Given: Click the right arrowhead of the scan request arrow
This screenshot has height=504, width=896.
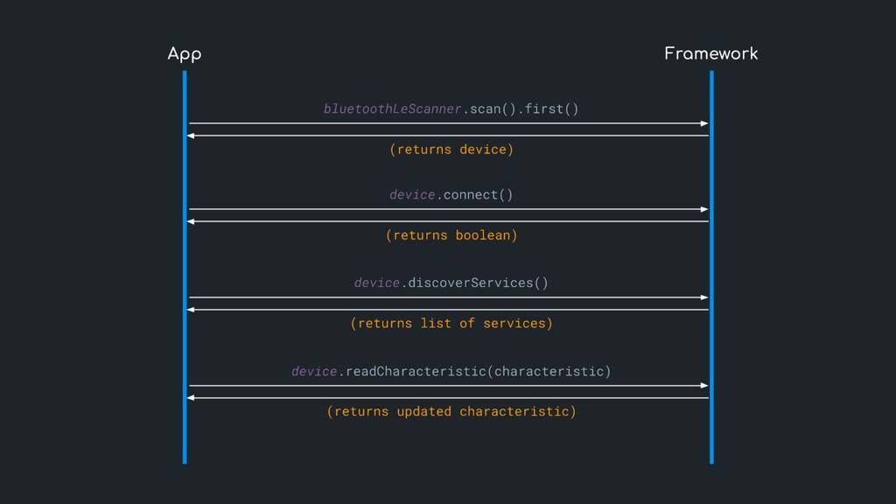Looking at the screenshot, I should point(703,123).
